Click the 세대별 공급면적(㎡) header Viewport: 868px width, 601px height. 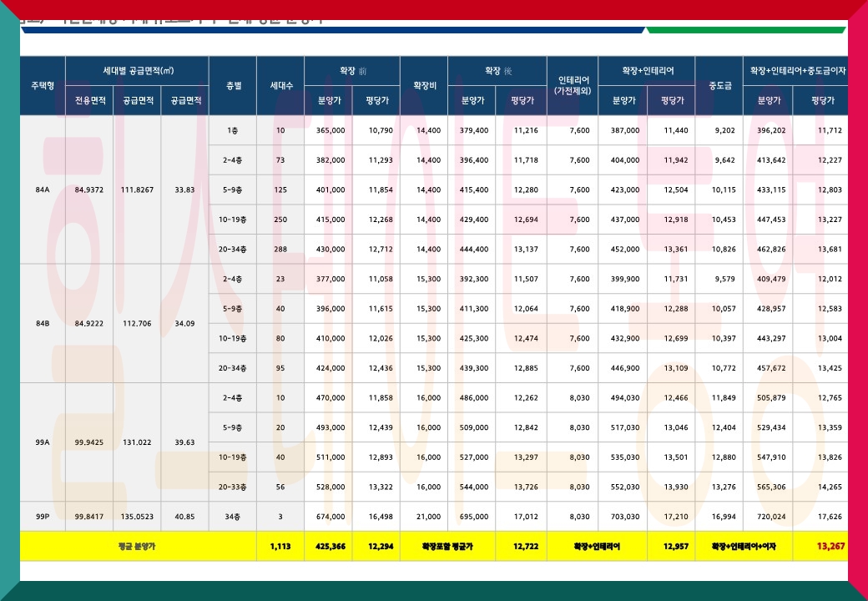(137, 71)
